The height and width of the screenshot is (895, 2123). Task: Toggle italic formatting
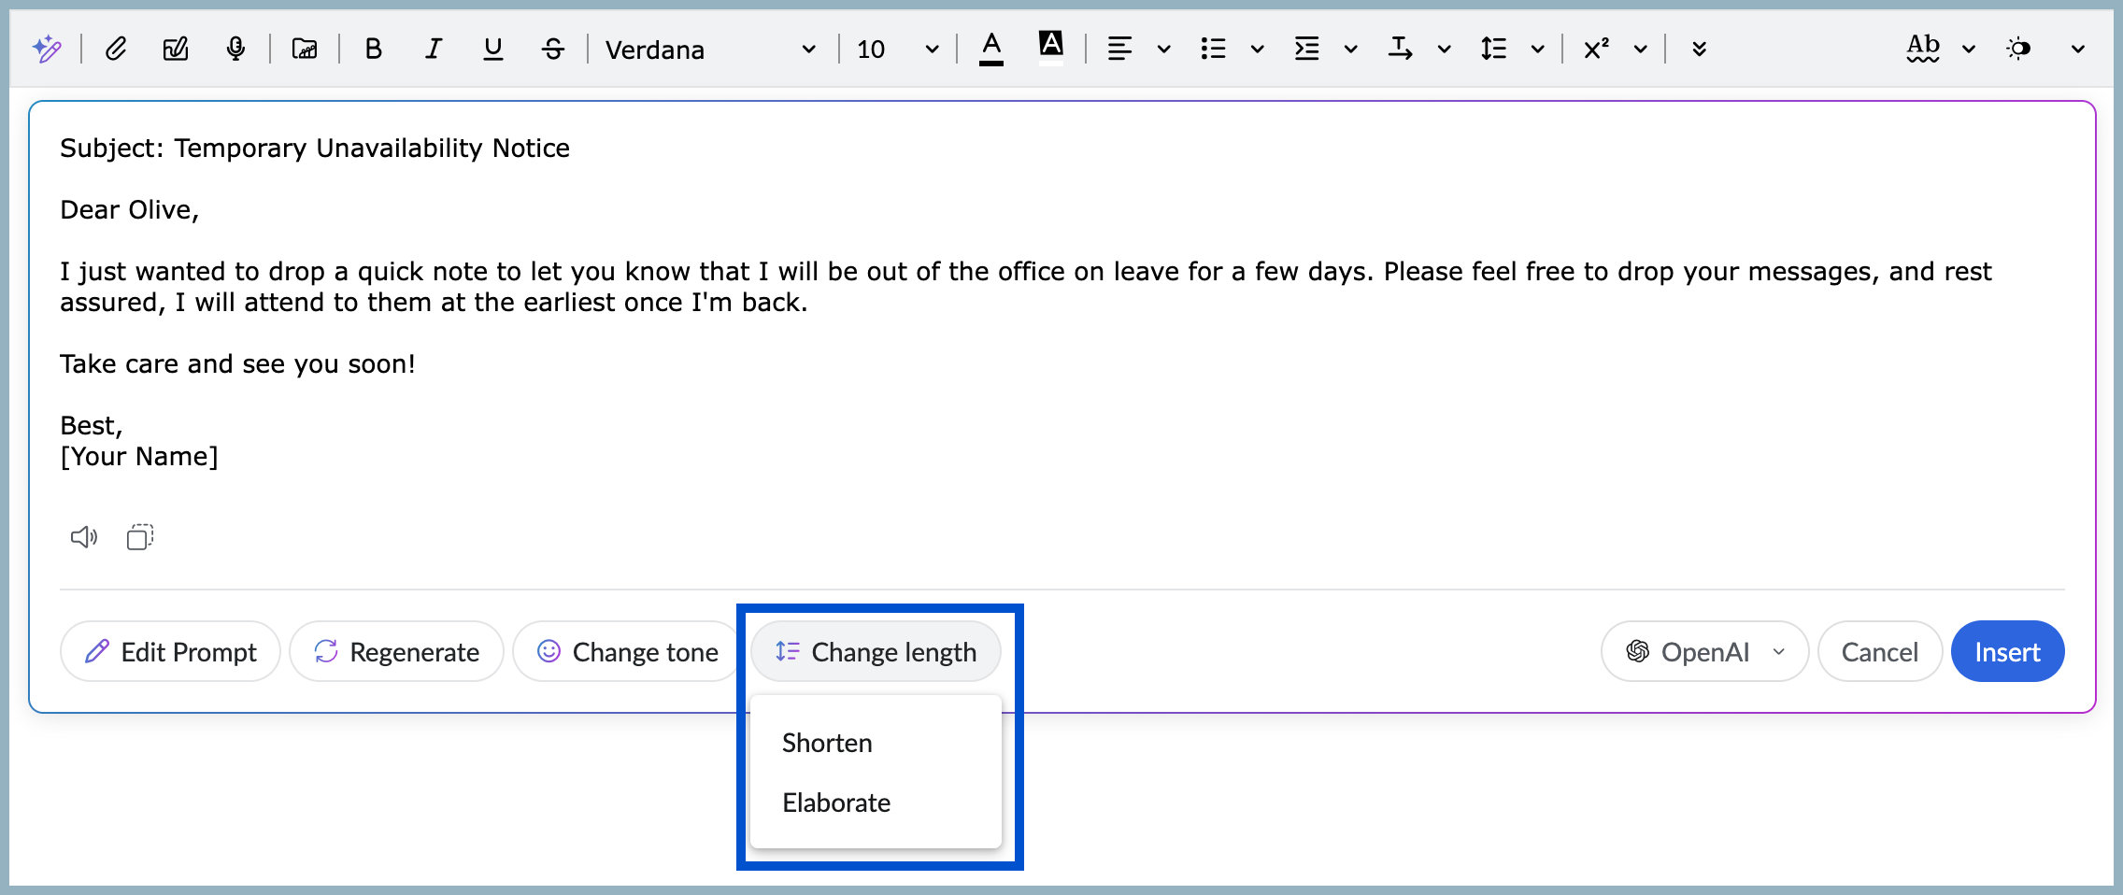[x=433, y=49]
